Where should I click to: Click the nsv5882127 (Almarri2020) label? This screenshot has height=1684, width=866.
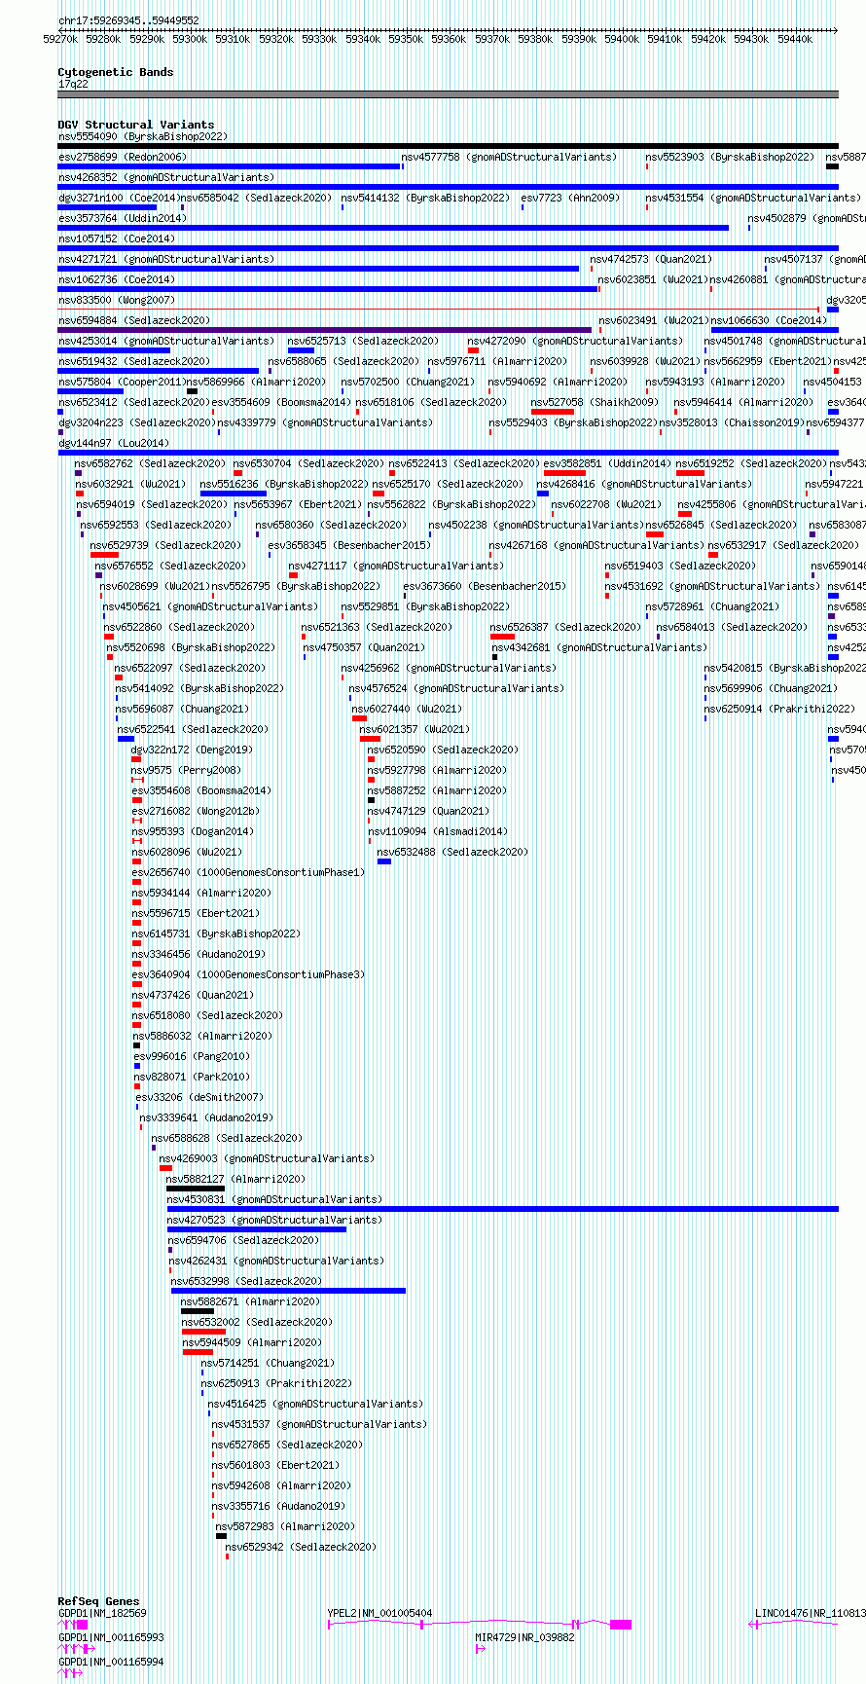coord(236,1179)
